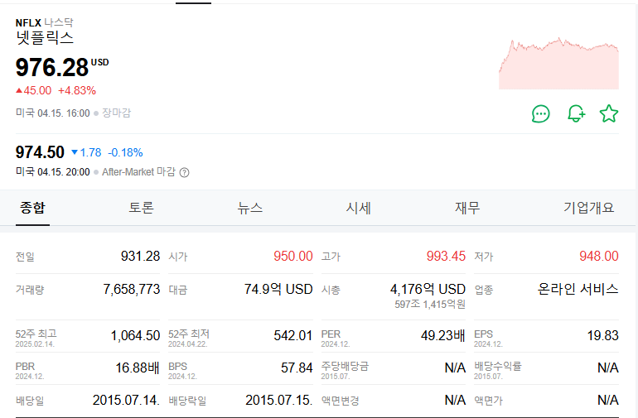Viewport: 638px width, 418px height.
Task: Click the 넷플릭스 company name heading
Action: coord(45,38)
